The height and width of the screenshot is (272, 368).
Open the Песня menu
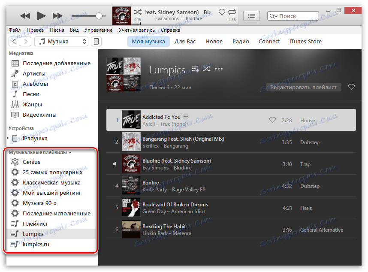tap(57, 30)
